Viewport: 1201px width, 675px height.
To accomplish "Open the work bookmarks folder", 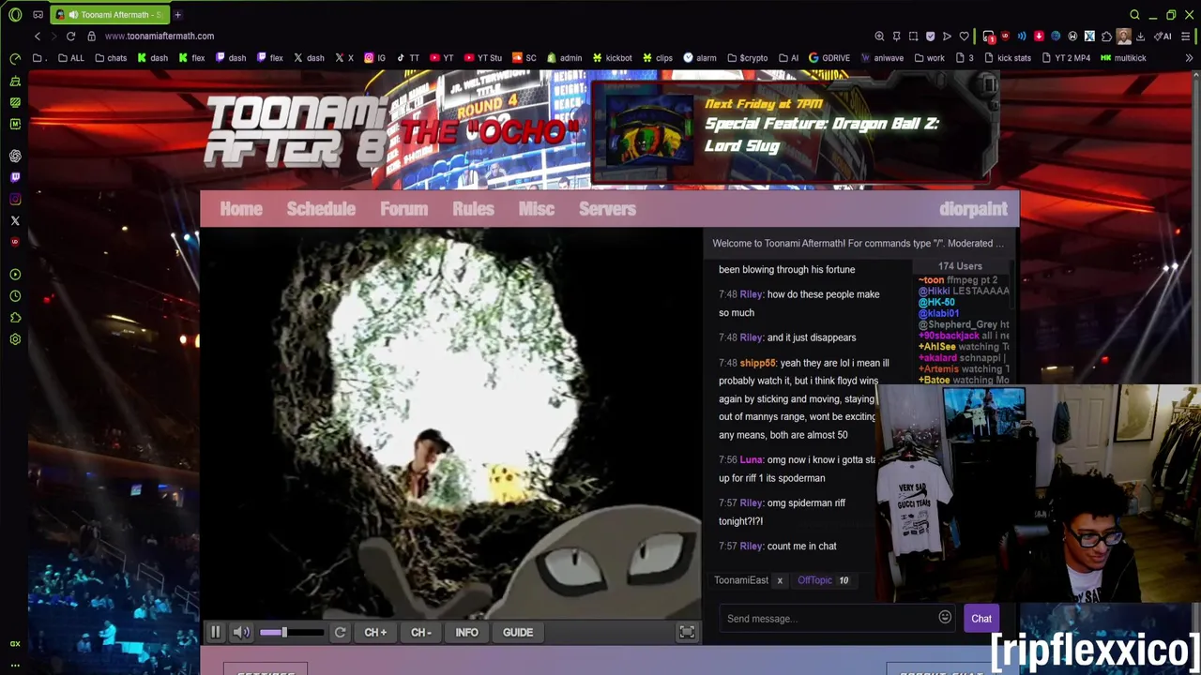I will [x=929, y=58].
